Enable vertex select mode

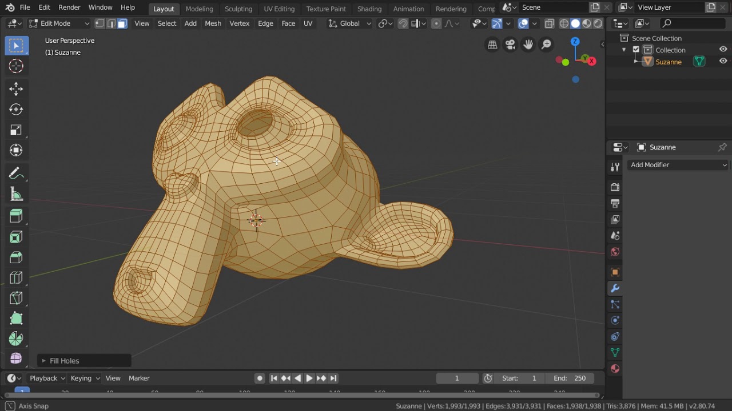[x=100, y=23]
